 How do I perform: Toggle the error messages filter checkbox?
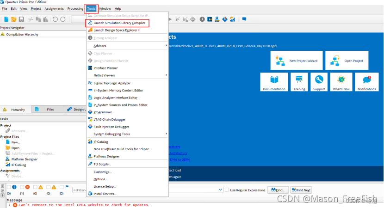pos(22,187)
